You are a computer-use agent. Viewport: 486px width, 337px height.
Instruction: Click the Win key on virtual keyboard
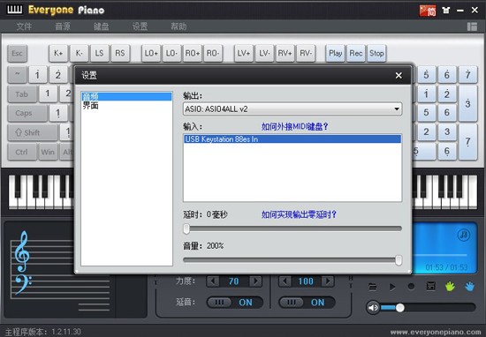[x=48, y=152]
